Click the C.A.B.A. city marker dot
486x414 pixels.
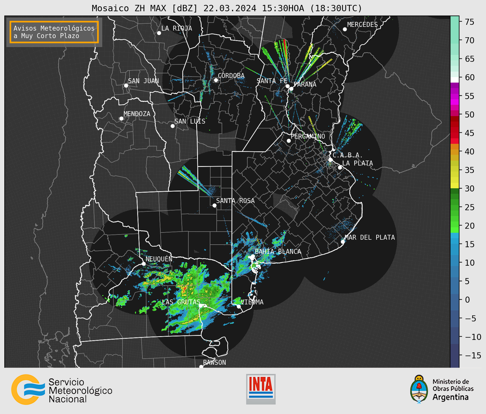[x=331, y=160]
